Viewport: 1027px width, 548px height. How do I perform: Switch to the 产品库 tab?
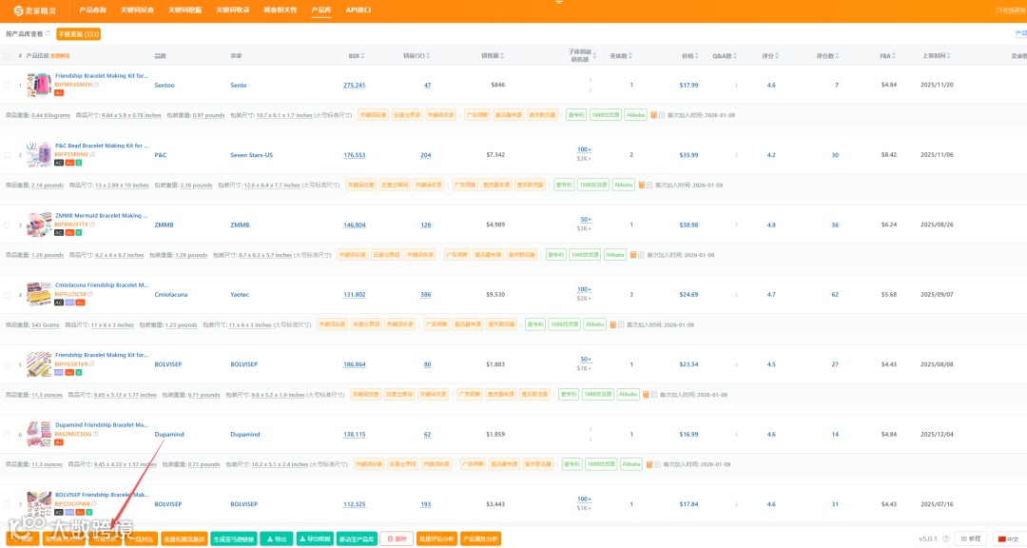pos(321,10)
